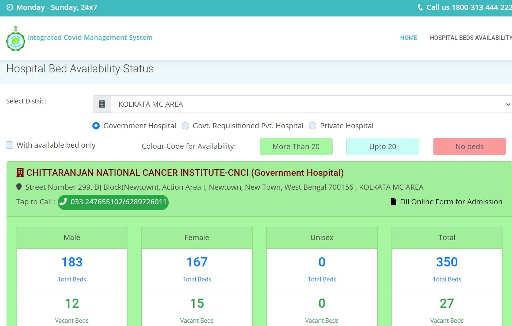Image resolution: width=512 pixels, height=326 pixels.
Task: Open the Hospital Beds Availability menu
Action: pyautogui.click(x=471, y=38)
